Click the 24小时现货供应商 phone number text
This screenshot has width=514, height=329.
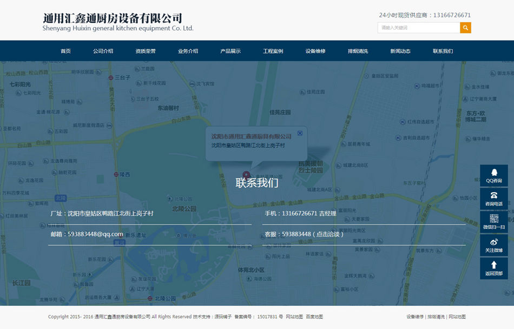pyautogui.click(x=425, y=15)
